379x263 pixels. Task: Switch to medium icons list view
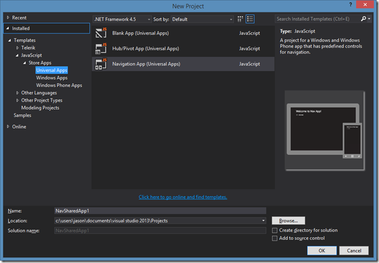(250, 19)
